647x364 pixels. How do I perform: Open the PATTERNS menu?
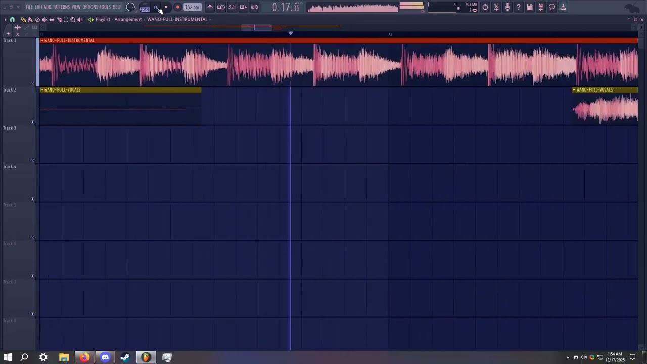click(61, 7)
